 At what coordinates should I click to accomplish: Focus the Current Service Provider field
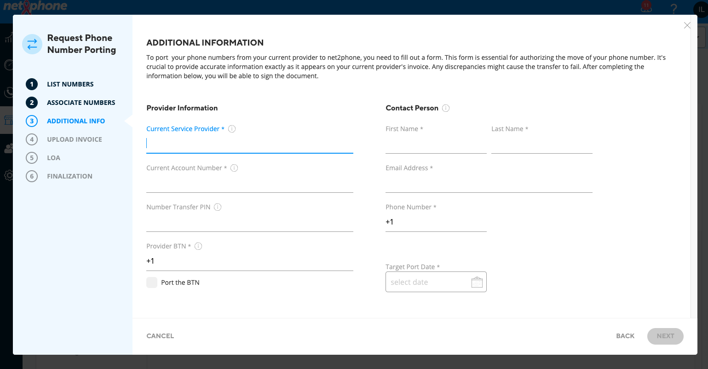pyautogui.click(x=250, y=144)
